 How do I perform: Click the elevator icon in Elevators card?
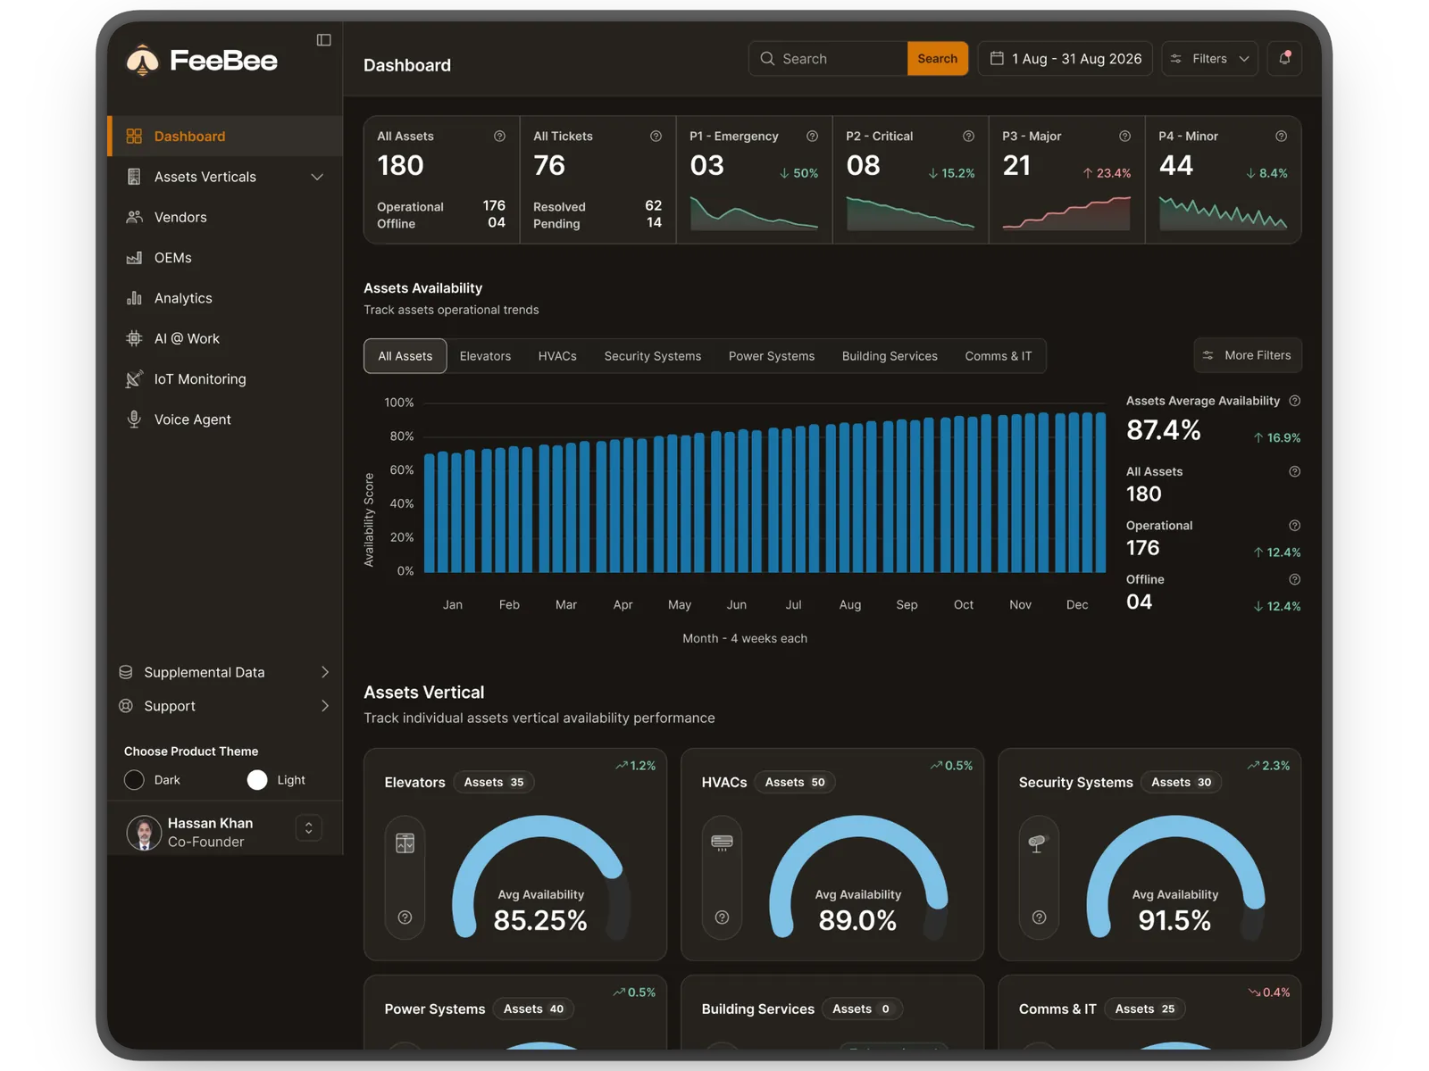[405, 843]
